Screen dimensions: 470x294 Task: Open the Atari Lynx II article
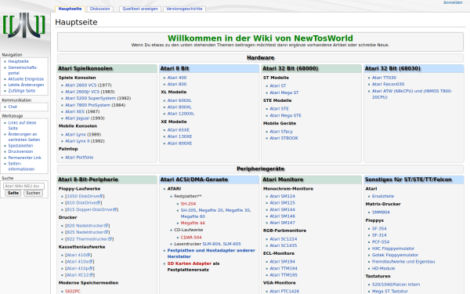click(78, 141)
